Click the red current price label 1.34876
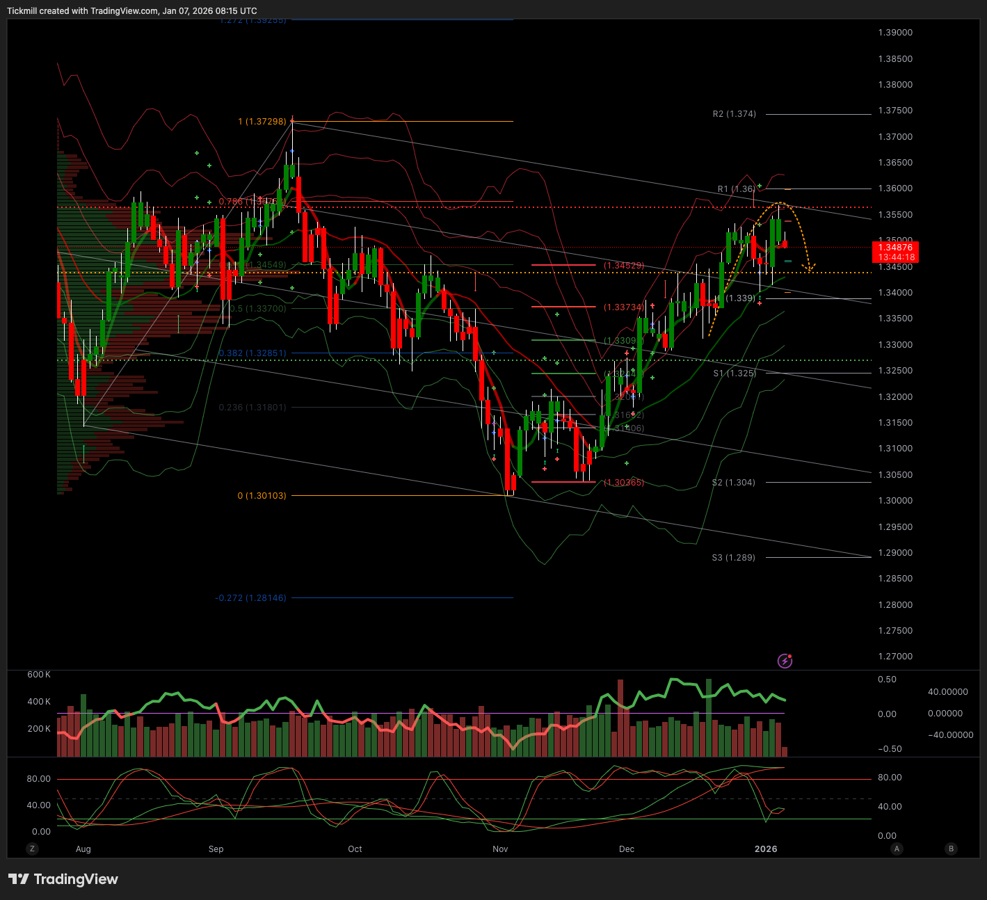The width and height of the screenshot is (987, 900). click(x=895, y=252)
